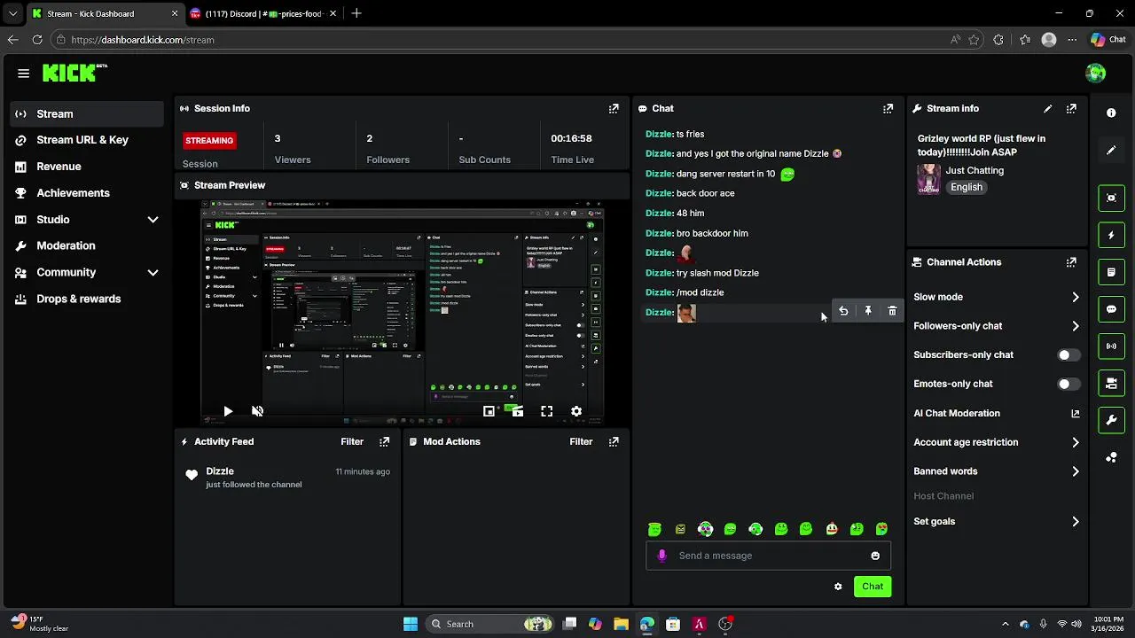1135x638 pixels.
Task: Delete the hovered chat message with trash icon
Action: tap(892, 311)
